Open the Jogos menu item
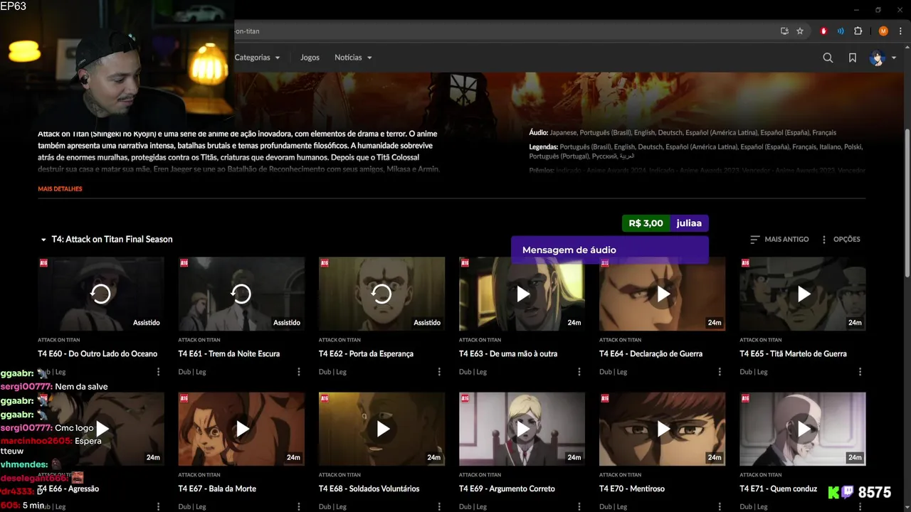The image size is (911, 512). [310, 58]
